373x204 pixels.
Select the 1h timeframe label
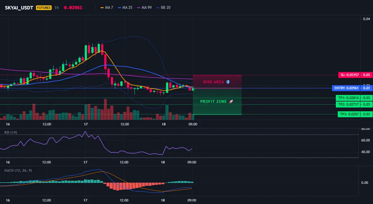tap(56, 8)
